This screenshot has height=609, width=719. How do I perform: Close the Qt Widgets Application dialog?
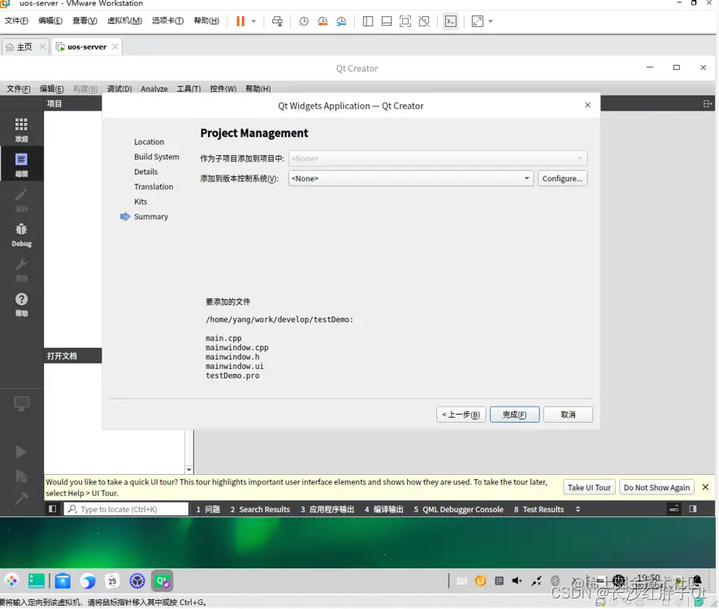pyautogui.click(x=587, y=105)
